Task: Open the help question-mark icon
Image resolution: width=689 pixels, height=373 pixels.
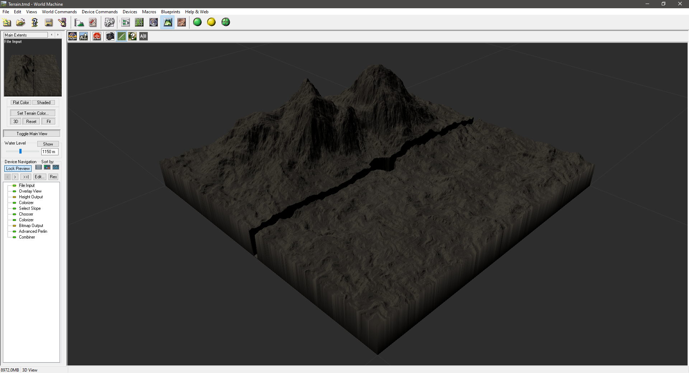Action: click(35, 23)
